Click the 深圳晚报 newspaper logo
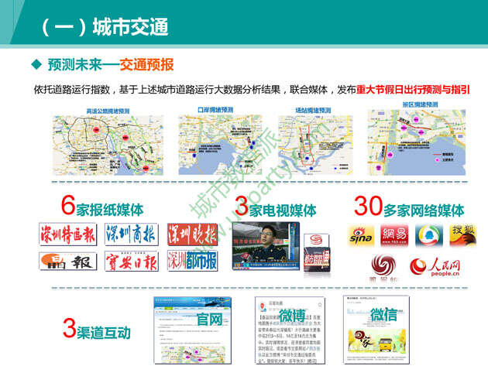Viewport: 488px width, 366px height. pos(192,234)
